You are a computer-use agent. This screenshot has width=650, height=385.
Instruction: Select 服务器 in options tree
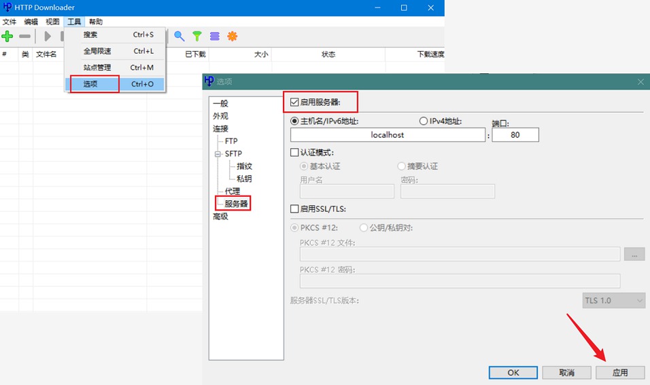click(x=236, y=204)
